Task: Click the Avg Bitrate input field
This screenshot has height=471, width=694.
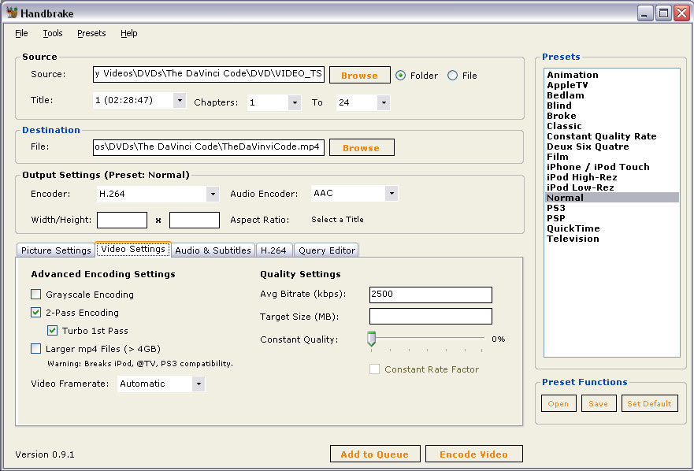Action: (431, 295)
